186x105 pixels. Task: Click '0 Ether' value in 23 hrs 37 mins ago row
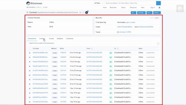(x=141, y=79)
